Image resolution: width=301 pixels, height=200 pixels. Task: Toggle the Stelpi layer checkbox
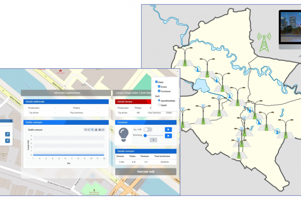156,82
